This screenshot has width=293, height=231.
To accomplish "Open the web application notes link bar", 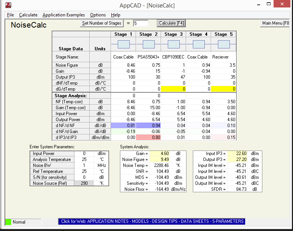I will [152, 221].
